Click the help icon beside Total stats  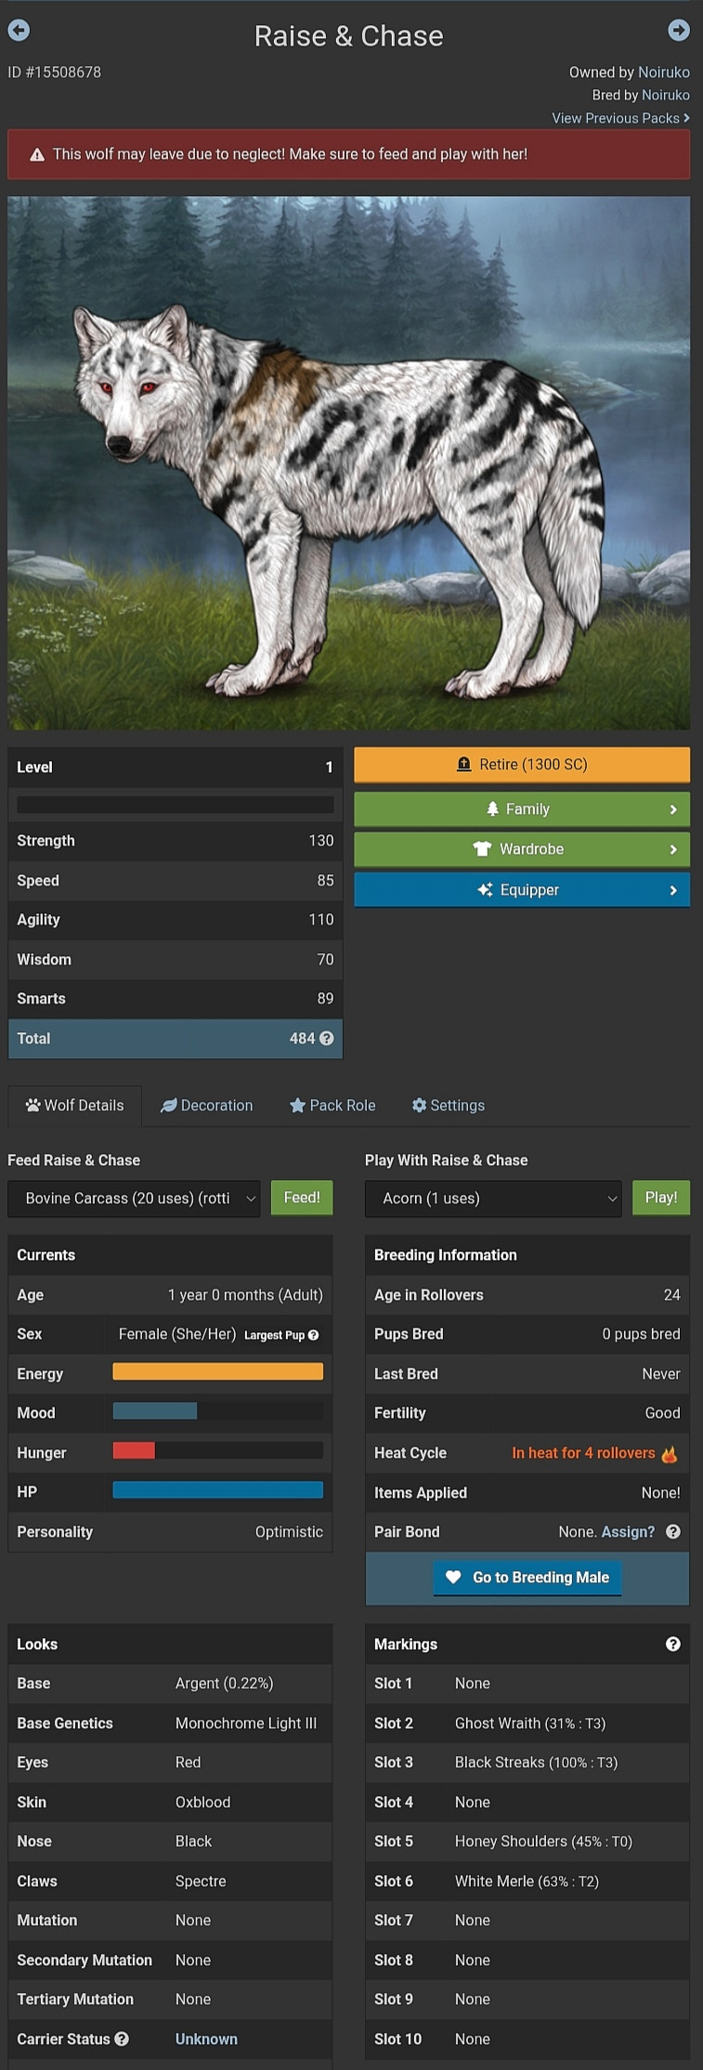[x=327, y=1038]
